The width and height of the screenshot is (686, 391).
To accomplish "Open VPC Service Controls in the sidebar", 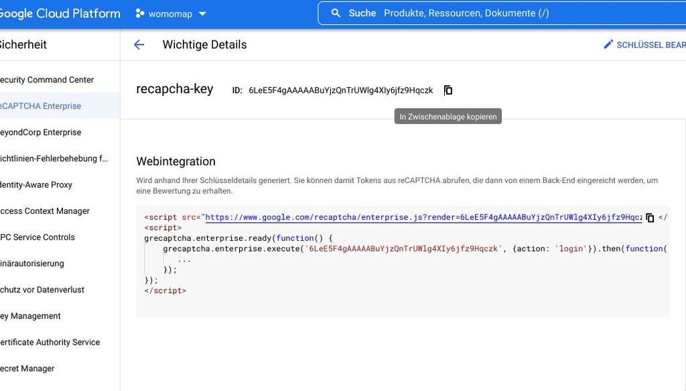I will (x=38, y=237).
